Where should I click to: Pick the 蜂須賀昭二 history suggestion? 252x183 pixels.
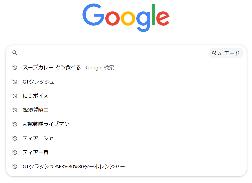click(36, 110)
